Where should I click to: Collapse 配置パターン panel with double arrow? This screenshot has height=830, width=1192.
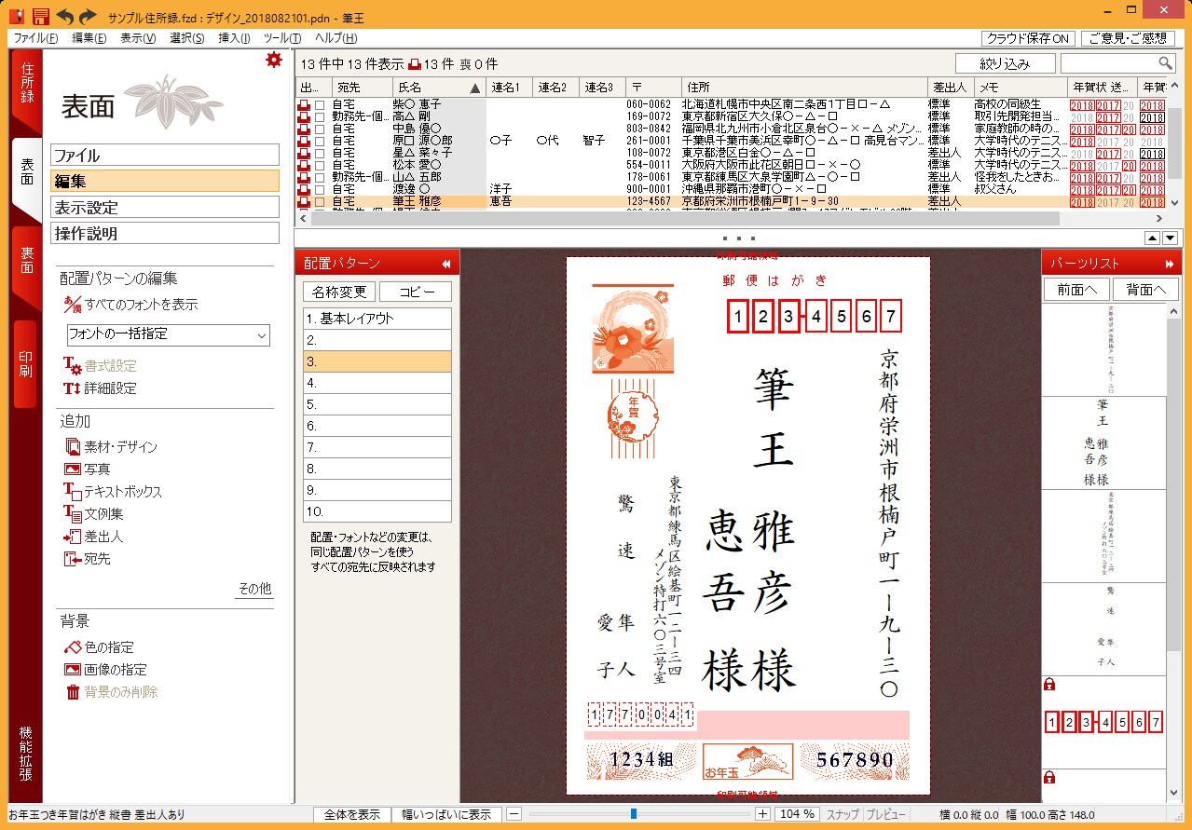click(x=445, y=264)
